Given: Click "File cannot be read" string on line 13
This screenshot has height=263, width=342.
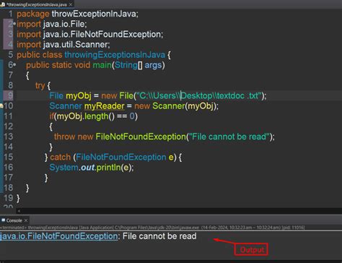Looking at the screenshot, I should [229, 137].
